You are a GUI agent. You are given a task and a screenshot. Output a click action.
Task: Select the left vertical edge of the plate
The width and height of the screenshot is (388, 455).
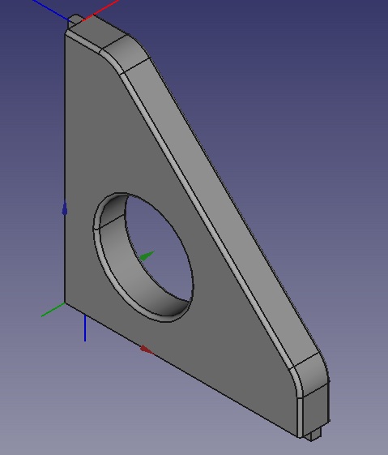click(x=64, y=169)
